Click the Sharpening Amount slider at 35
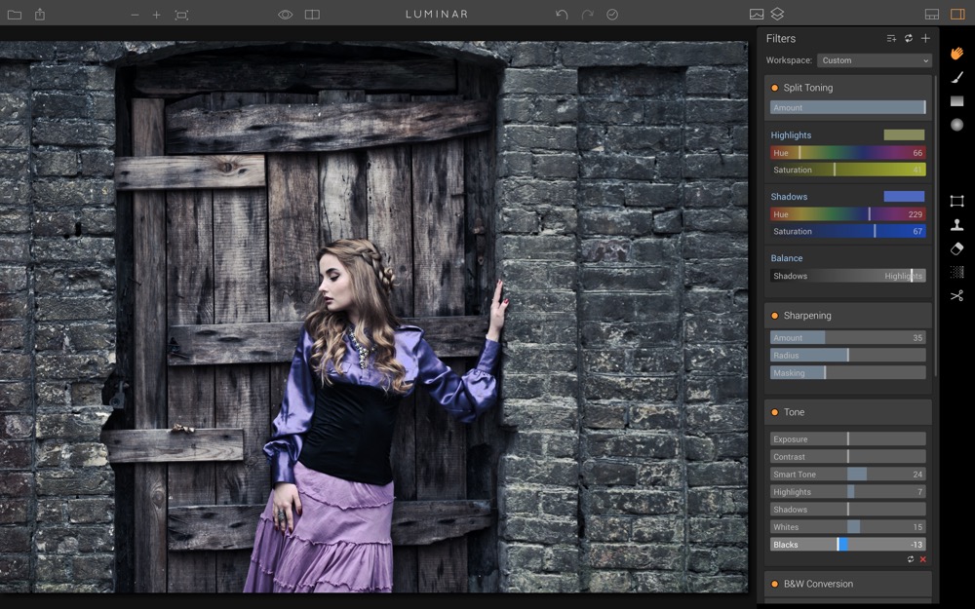The width and height of the screenshot is (975, 609). [848, 338]
